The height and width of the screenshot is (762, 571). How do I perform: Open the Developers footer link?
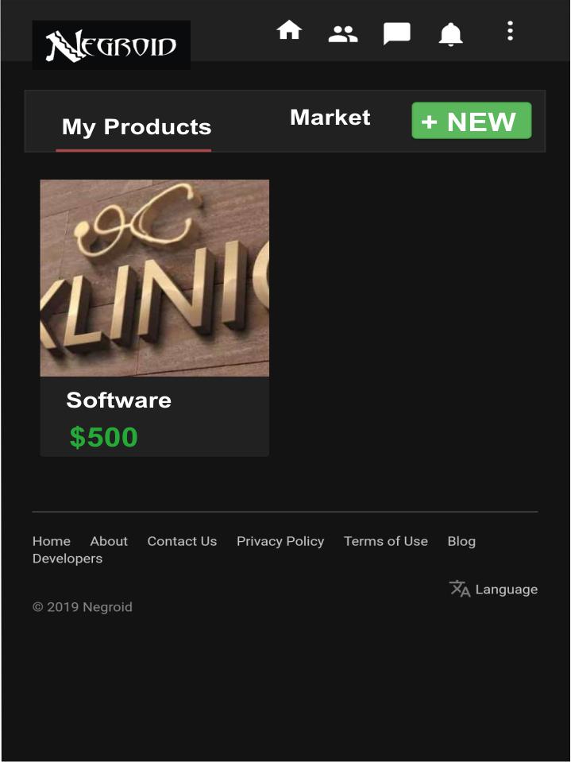click(x=68, y=559)
